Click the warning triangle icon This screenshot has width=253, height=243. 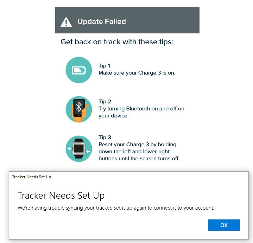[x=66, y=22]
